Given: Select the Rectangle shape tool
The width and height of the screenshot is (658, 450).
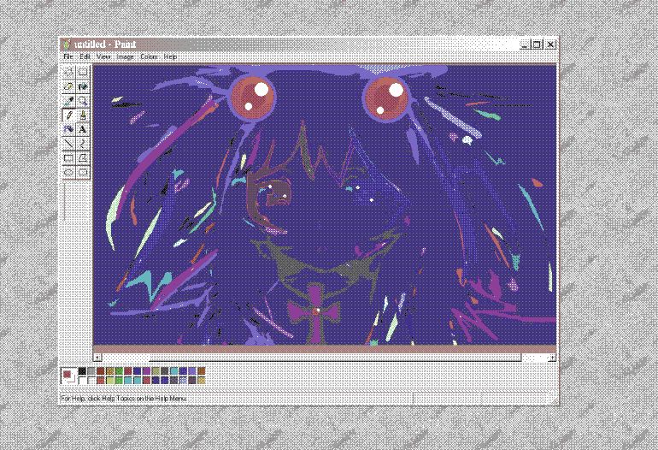Looking at the screenshot, I should click(68, 158).
